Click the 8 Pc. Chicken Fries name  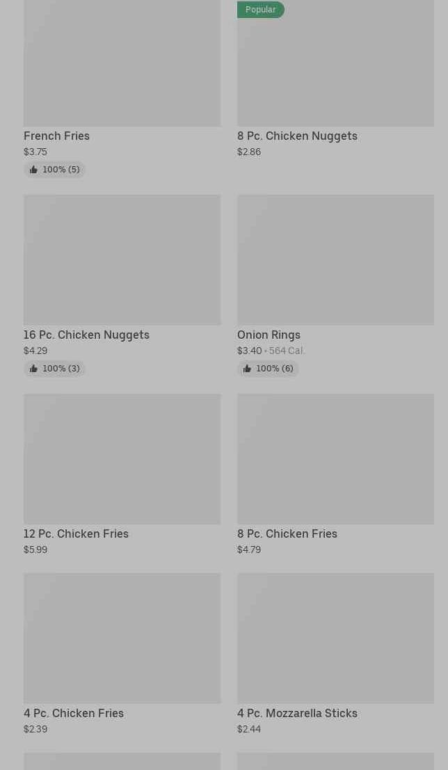coord(287,534)
